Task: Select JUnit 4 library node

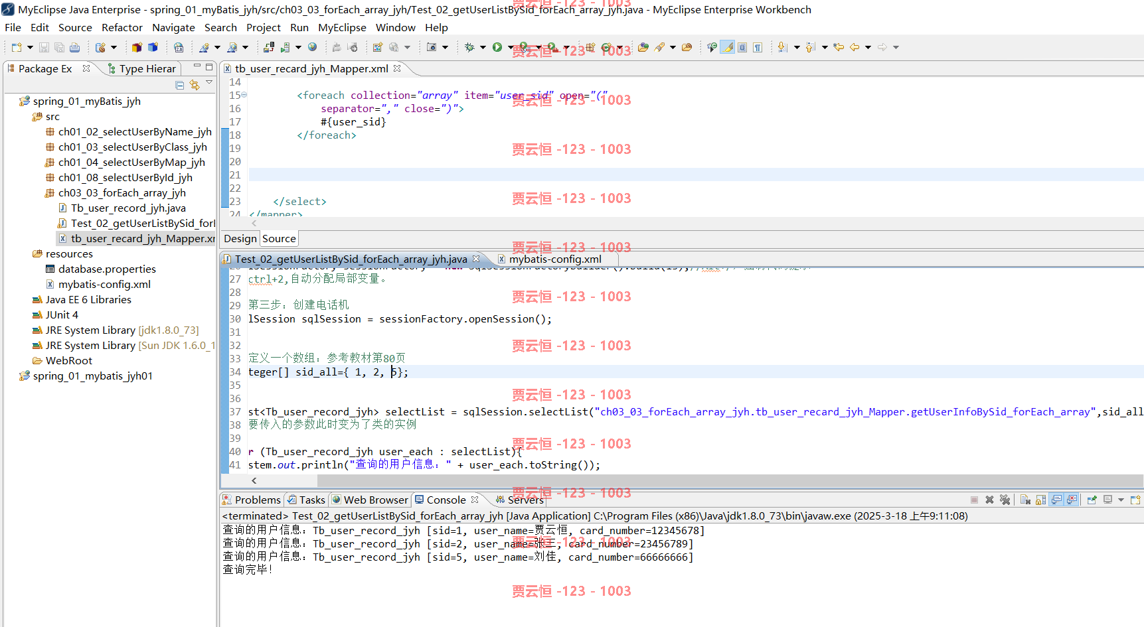Action: (x=55, y=314)
